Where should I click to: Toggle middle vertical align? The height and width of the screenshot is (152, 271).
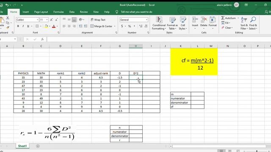pyautogui.click(x=69, y=19)
